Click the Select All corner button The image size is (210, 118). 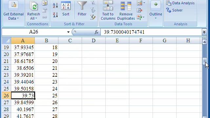click(7, 41)
